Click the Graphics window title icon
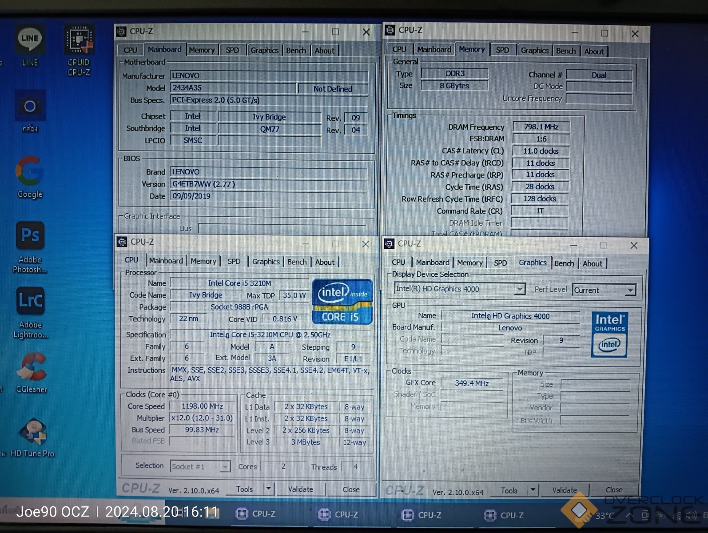This screenshot has width=708, height=533. click(x=390, y=243)
